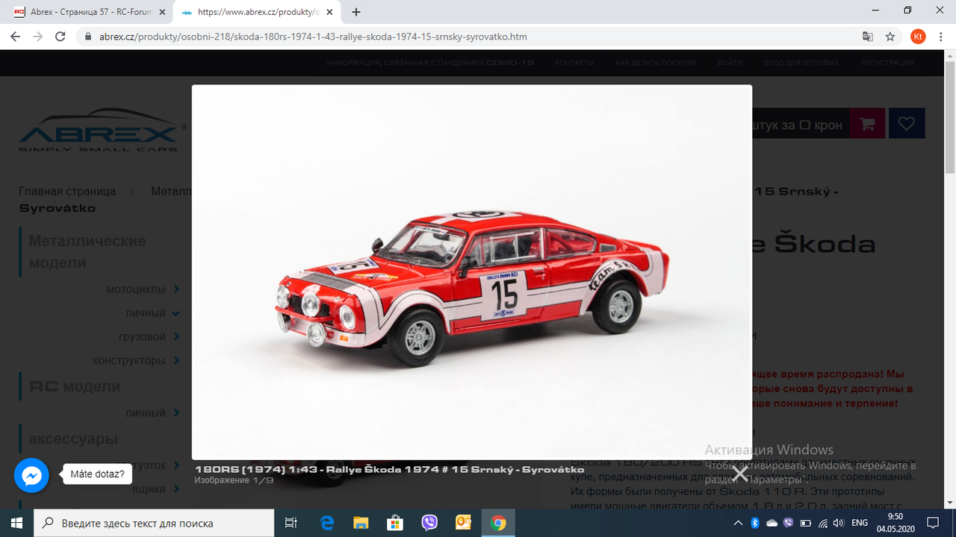Click the site lock icon in address bar

[89, 37]
